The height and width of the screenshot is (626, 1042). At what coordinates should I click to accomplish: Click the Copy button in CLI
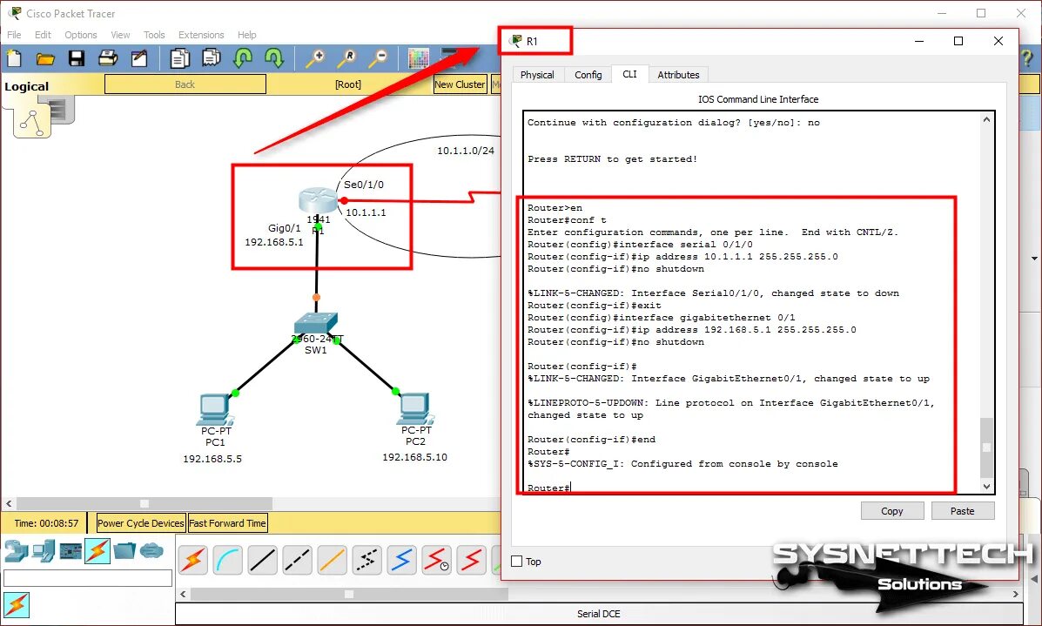891,511
